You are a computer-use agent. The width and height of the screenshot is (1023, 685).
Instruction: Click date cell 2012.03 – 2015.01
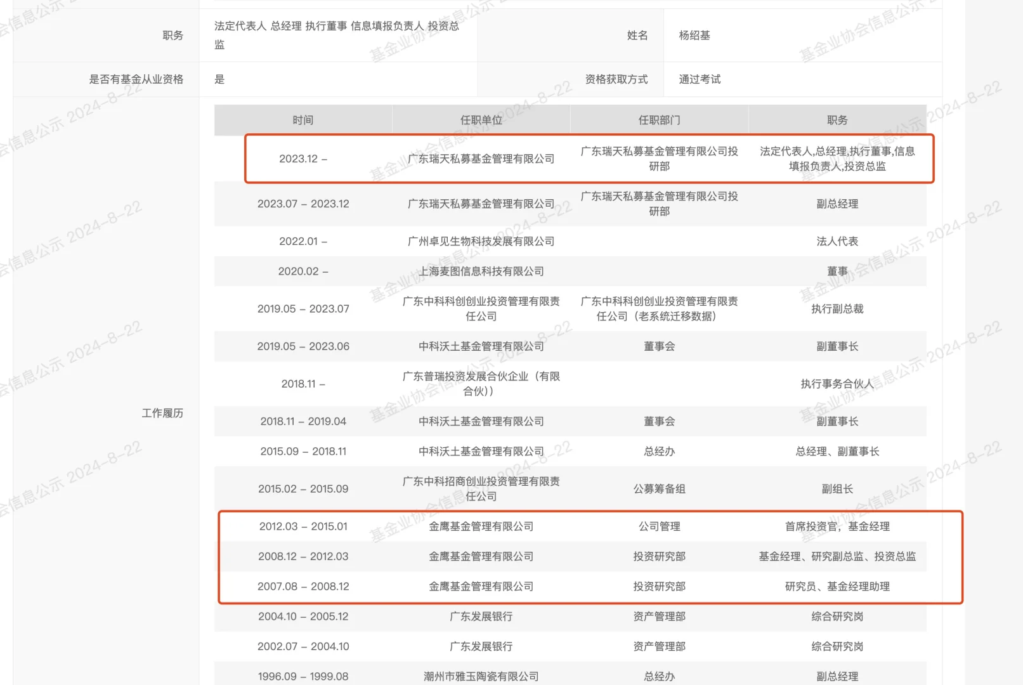(303, 526)
